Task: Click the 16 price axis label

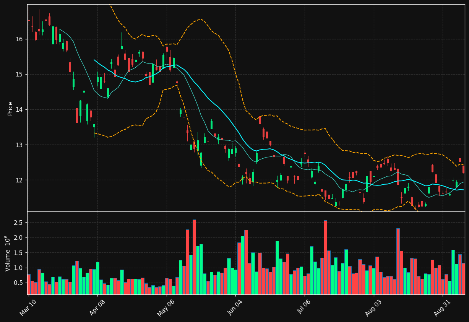Action: pyautogui.click(x=19, y=39)
